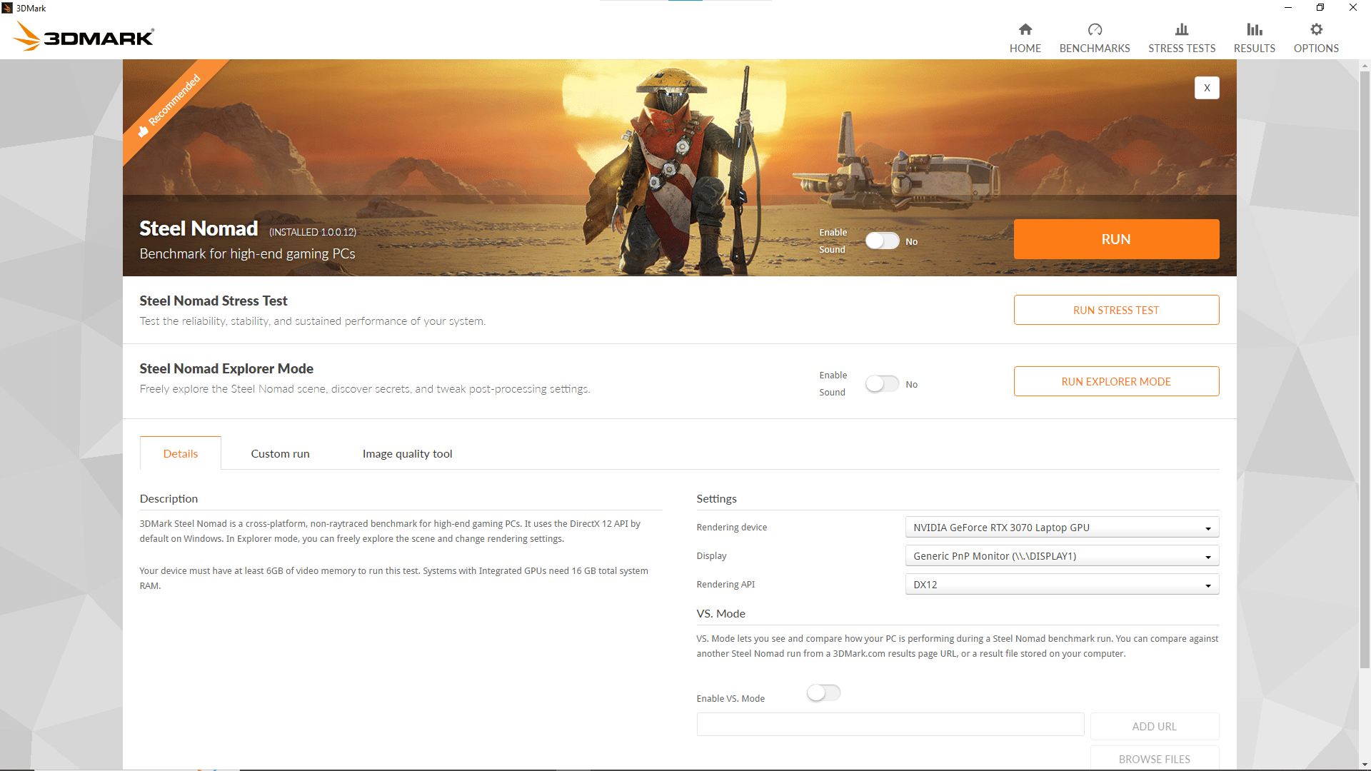Open the Results bar-graph icon
Screen dimensions: 1371x771
tap(1254, 29)
